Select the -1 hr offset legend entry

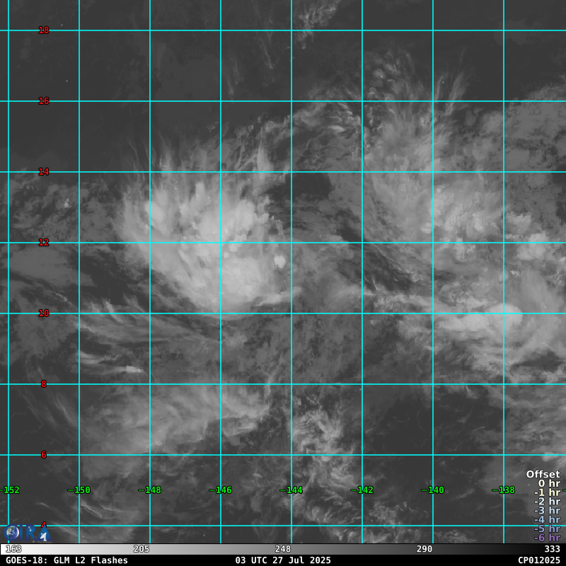547,492
